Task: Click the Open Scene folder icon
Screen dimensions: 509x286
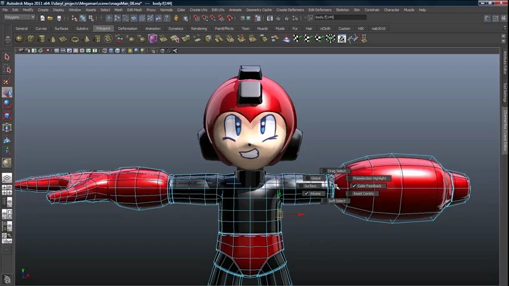Action: coord(50,18)
